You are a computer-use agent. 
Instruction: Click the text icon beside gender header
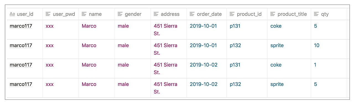[120, 14]
